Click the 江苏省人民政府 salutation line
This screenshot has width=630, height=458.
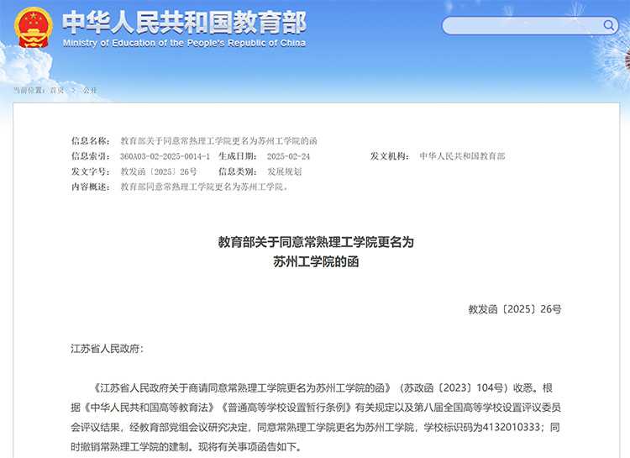point(108,348)
